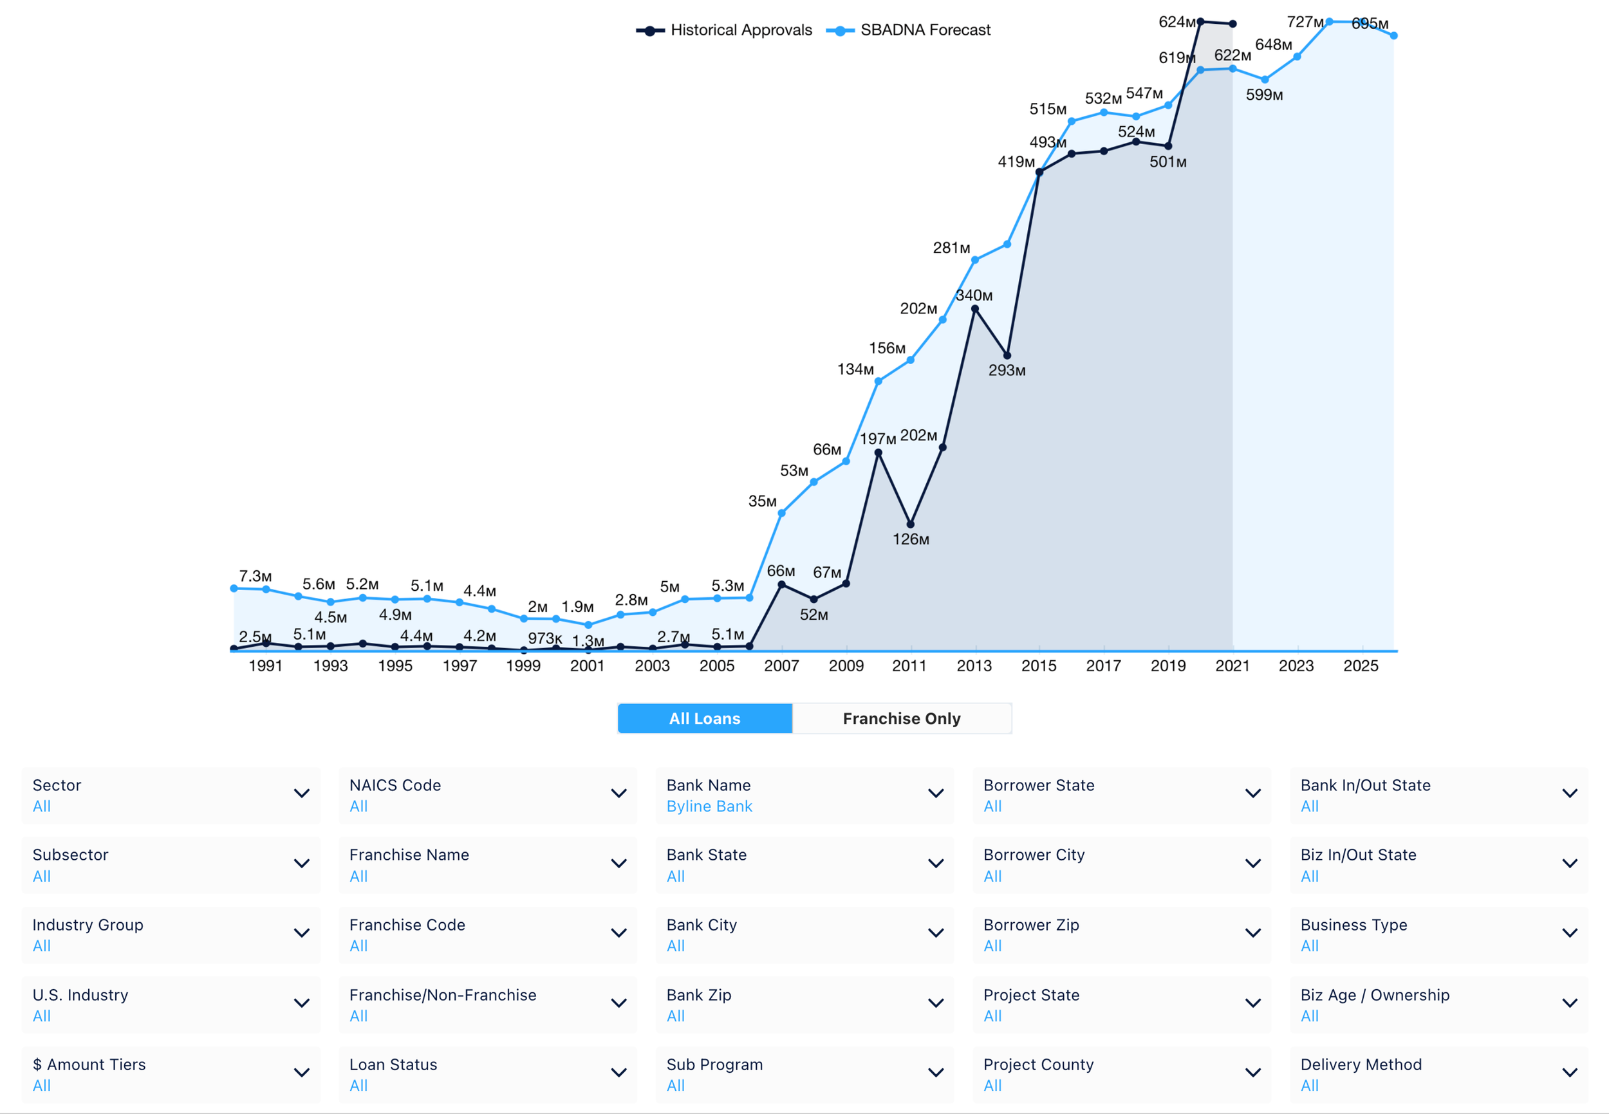Expand Borrower State chevron icon
The width and height of the screenshot is (1609, 1114).
coord(1253,794)
